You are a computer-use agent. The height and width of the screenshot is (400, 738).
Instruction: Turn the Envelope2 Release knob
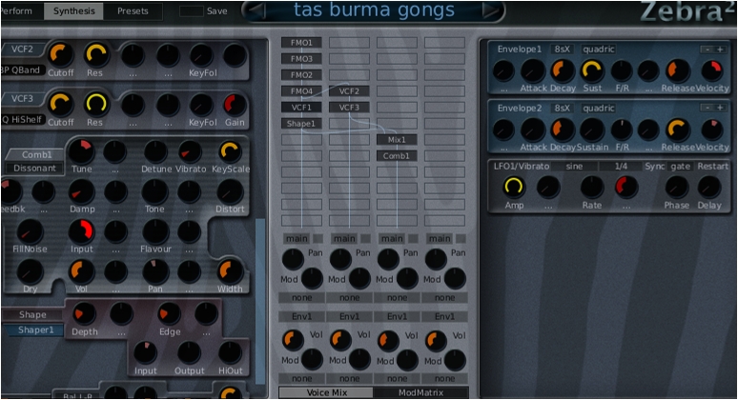pos(677,130)
